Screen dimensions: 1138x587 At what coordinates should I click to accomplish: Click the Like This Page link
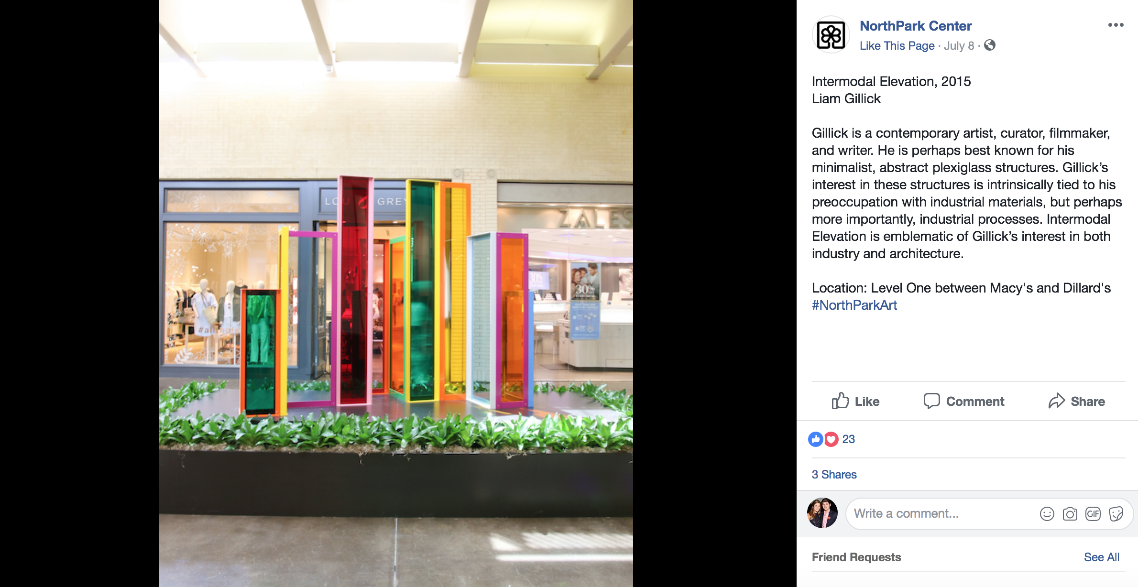pos(897,46)
